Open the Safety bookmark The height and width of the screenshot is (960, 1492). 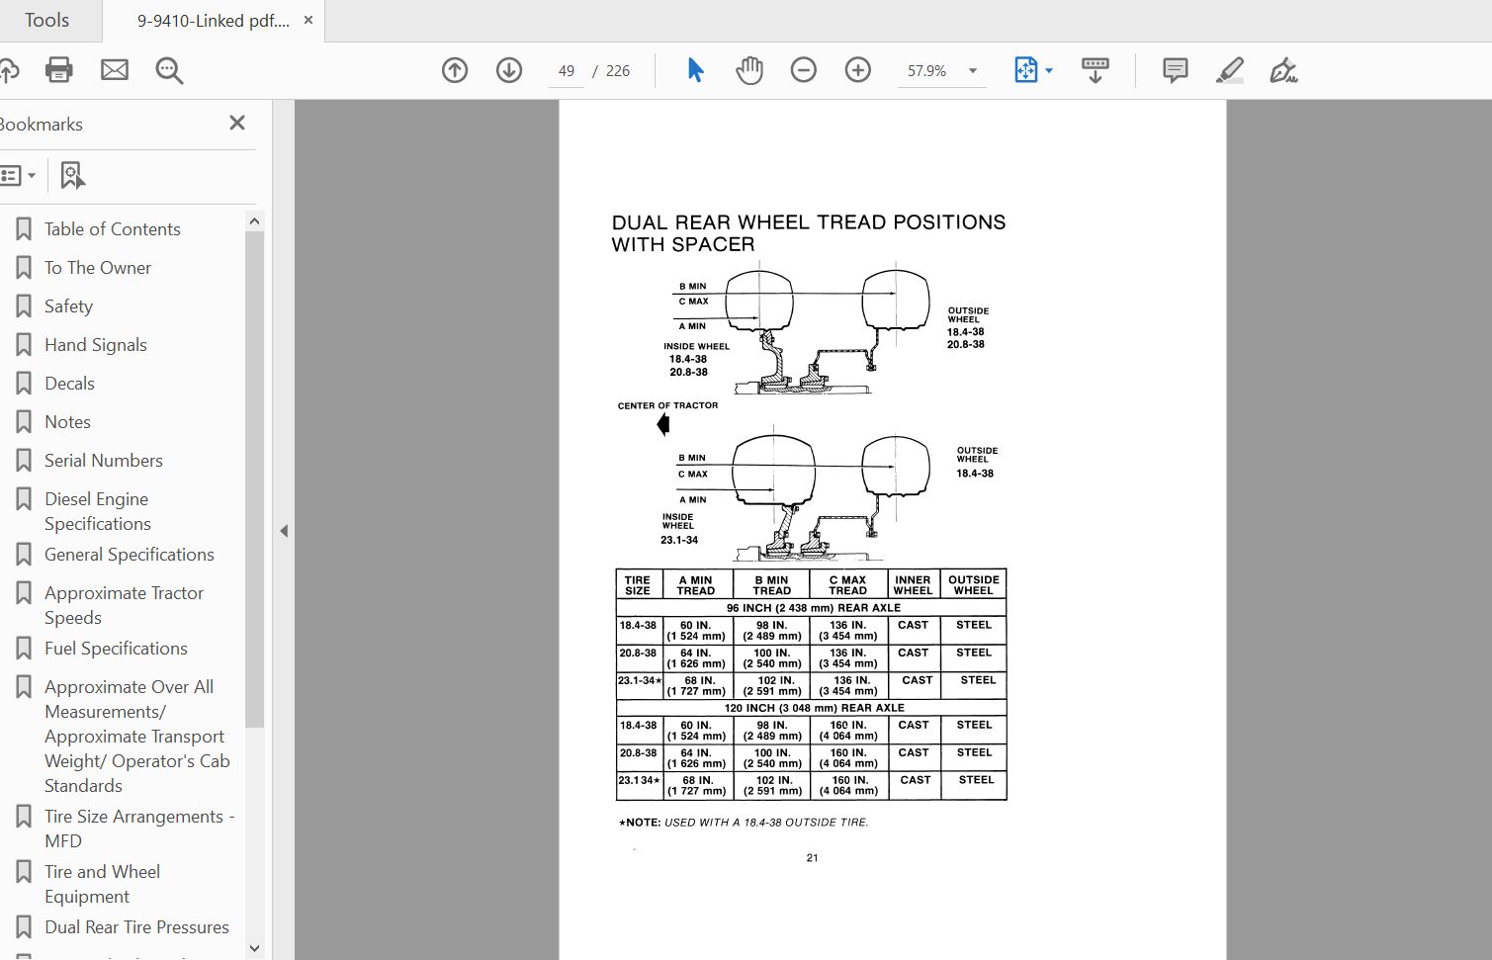click(68, 305)
